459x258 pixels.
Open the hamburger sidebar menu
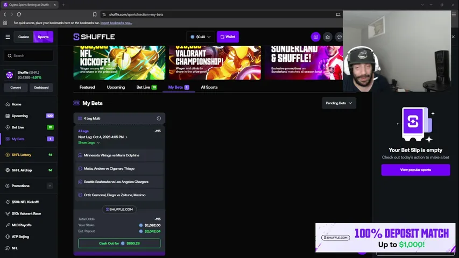tap(8, 37)
